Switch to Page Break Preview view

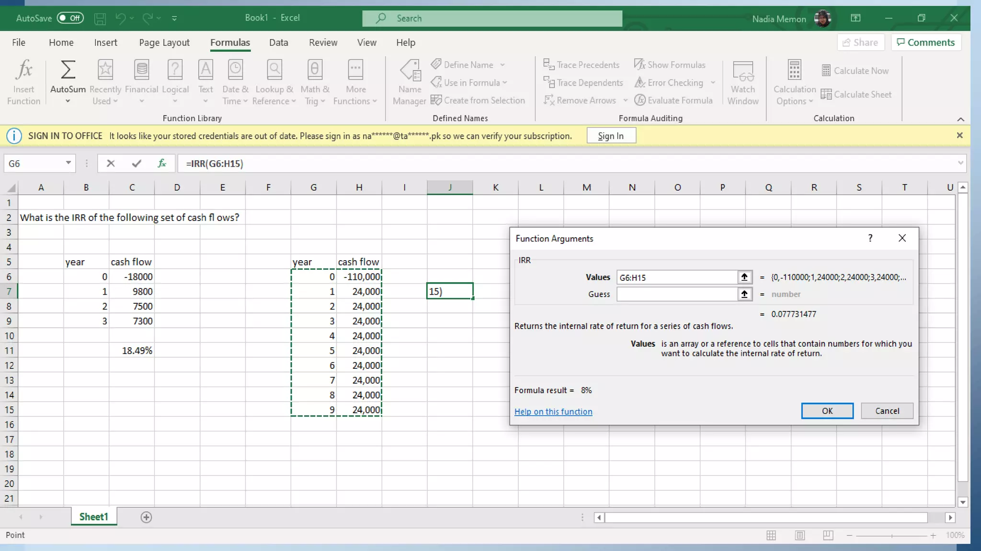(828, 535)
